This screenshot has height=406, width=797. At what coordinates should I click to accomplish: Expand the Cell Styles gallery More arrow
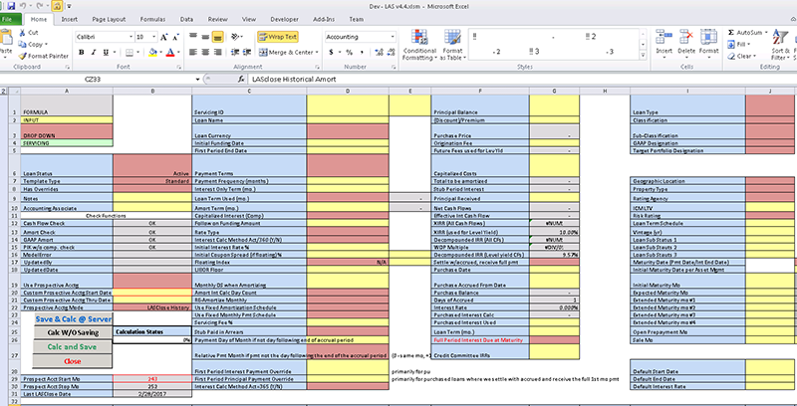[x=643, y=56]
